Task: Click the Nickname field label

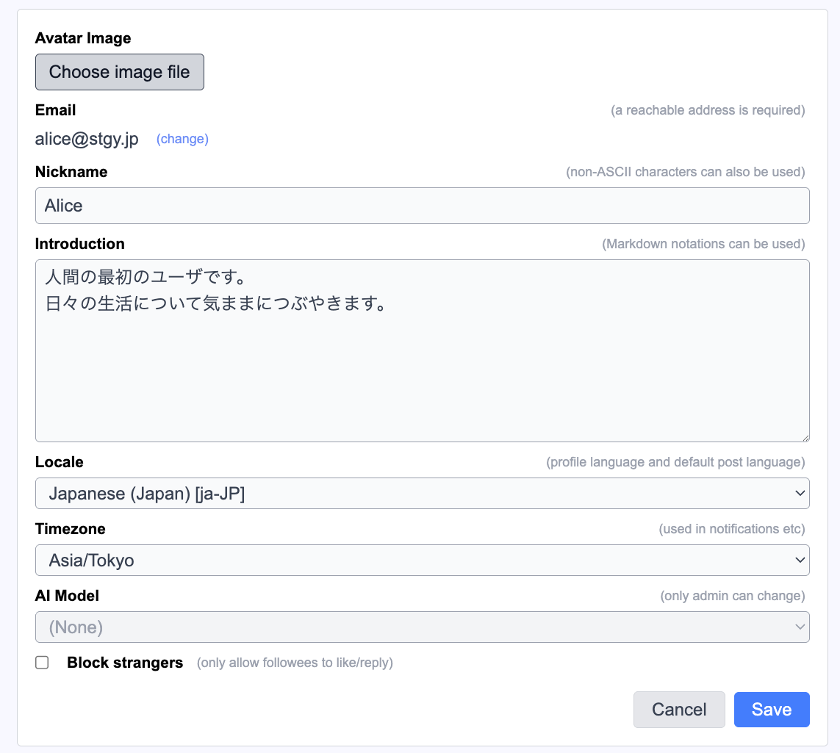Action: click(71, 172)
